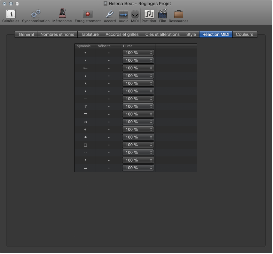Click the Vélocité value for the square symbol
This screenshot has height=254, width=273.
[x=109, y=145]
